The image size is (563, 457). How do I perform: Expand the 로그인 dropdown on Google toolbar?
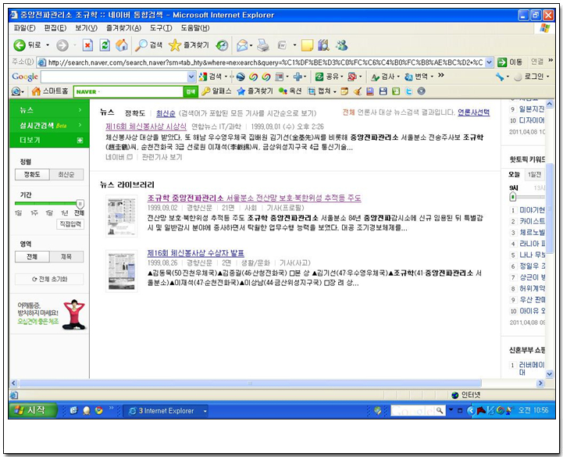pyautogui.click(x=547, y=77)
